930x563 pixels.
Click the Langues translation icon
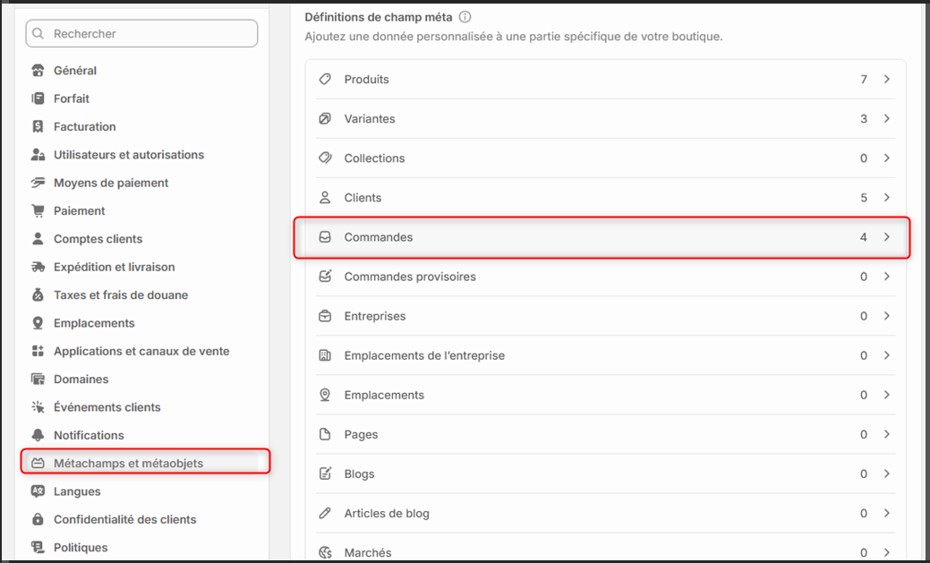tap(38, 491)
